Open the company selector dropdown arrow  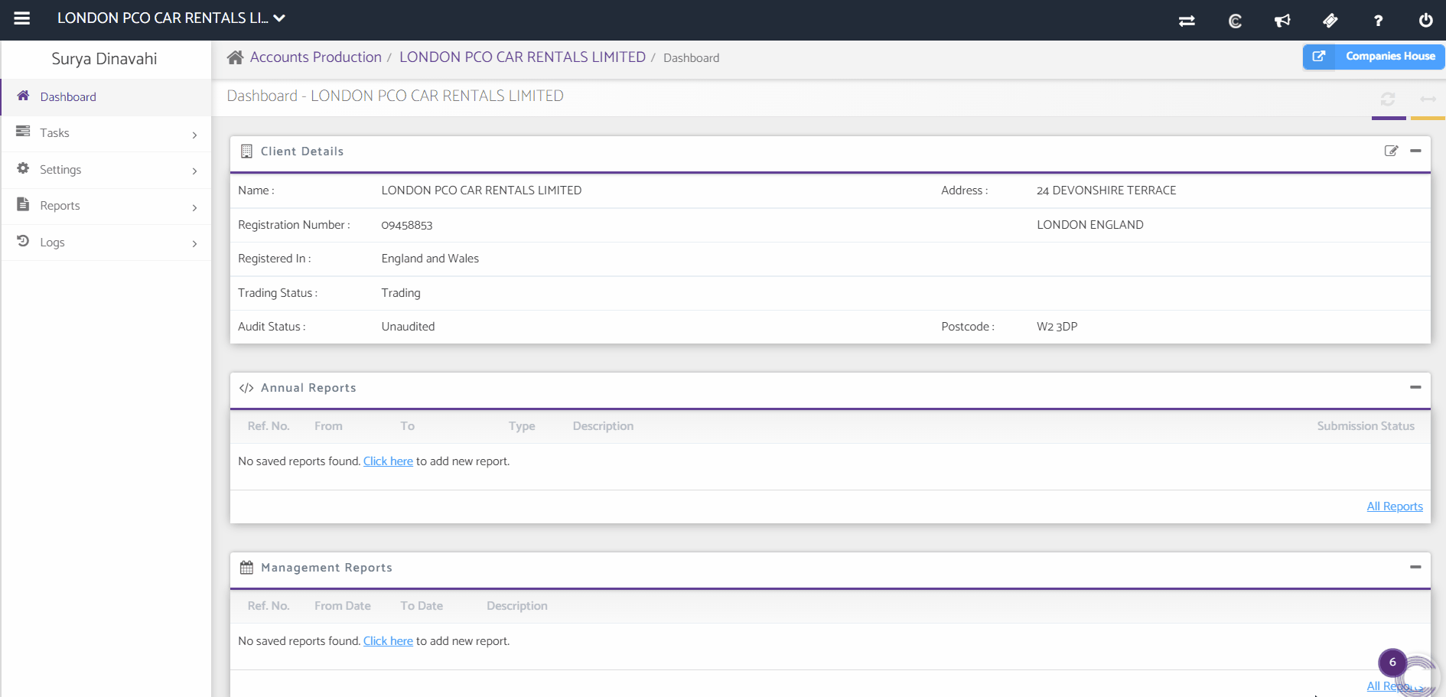click(x=279, y=18)
